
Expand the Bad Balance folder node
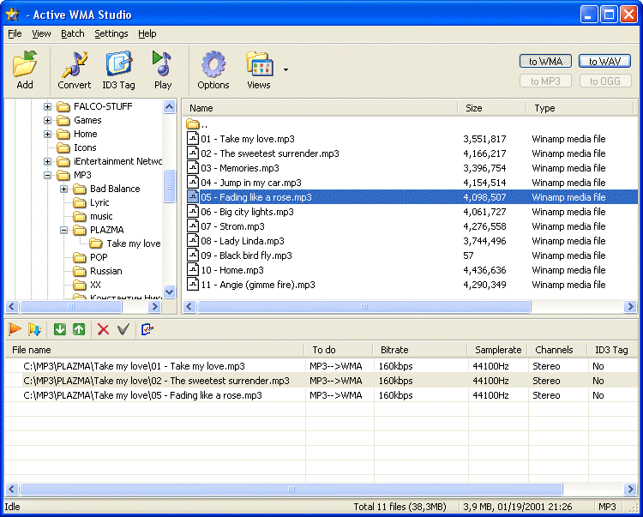point(64,189)
